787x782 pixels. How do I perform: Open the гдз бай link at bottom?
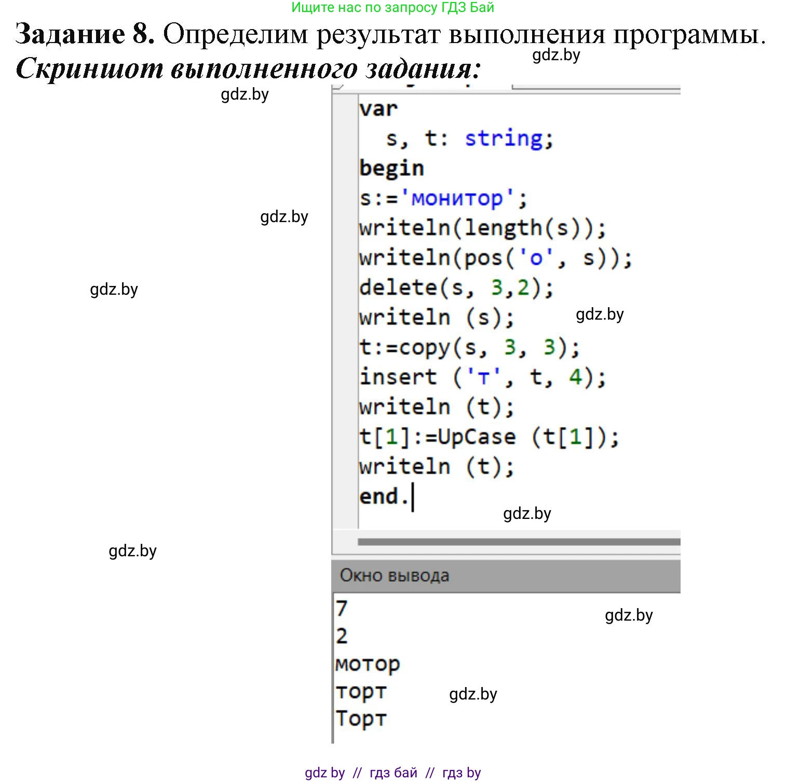392,773
